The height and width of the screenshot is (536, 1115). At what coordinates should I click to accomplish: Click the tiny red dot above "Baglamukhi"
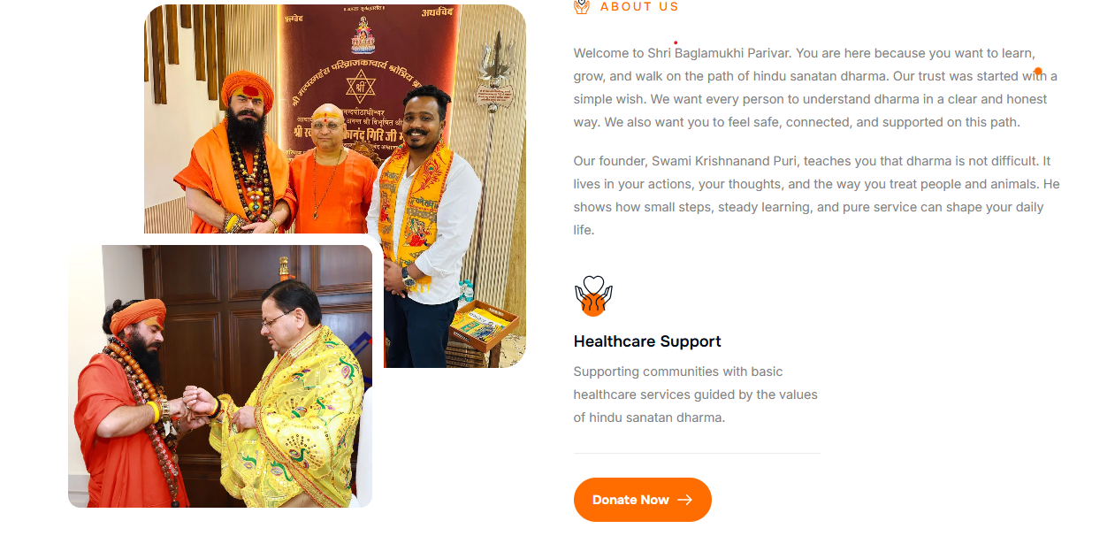(x=676, y=42)
